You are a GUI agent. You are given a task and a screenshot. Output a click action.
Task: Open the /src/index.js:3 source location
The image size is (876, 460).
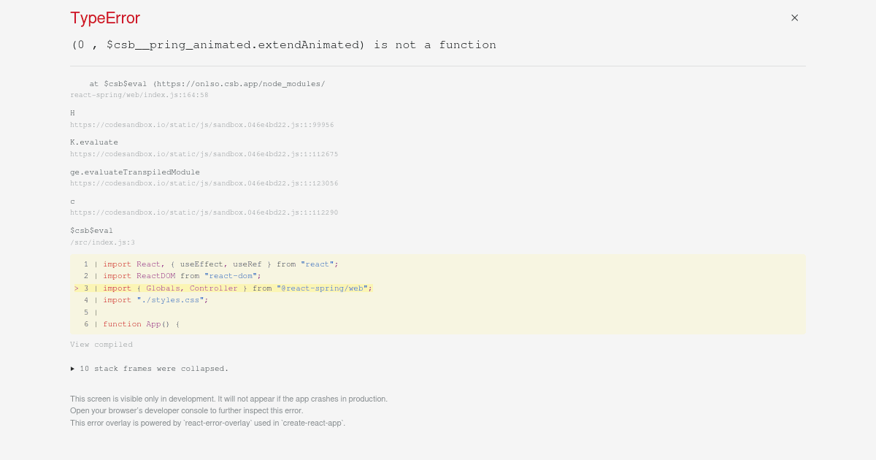(102, 242)
